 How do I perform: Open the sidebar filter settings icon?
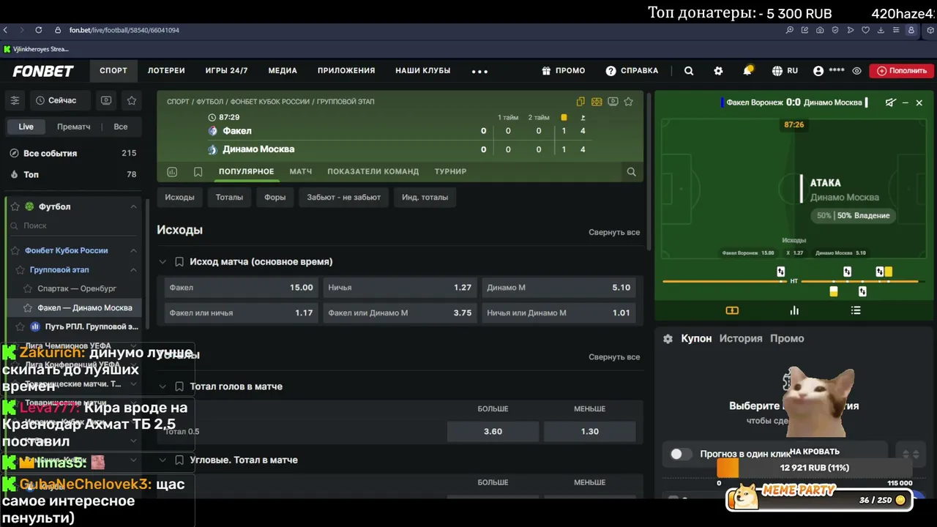coord(15,100)
